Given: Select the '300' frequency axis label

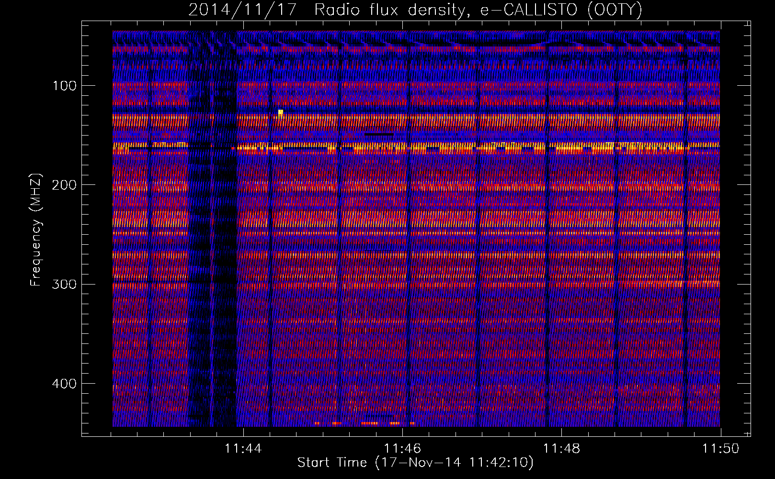Looking at the screenshot, I should (65, 284).
